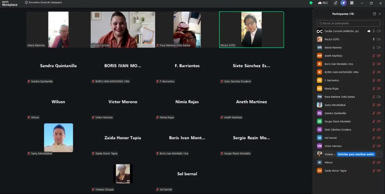Click Wilson's gallery tile
Image resolution: width=385 pixels, height=194 pixels.
(x=58, y=102)
